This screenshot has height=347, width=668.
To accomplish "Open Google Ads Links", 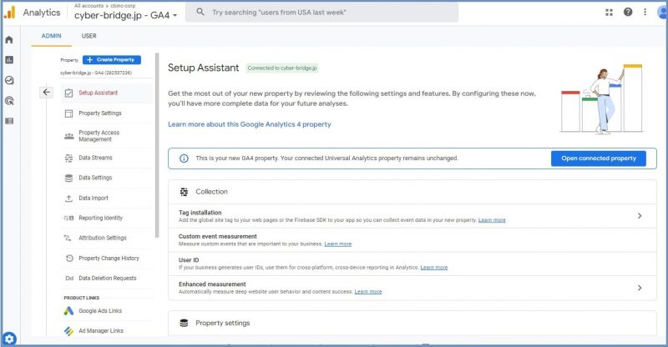I will (x=107, y=311).
